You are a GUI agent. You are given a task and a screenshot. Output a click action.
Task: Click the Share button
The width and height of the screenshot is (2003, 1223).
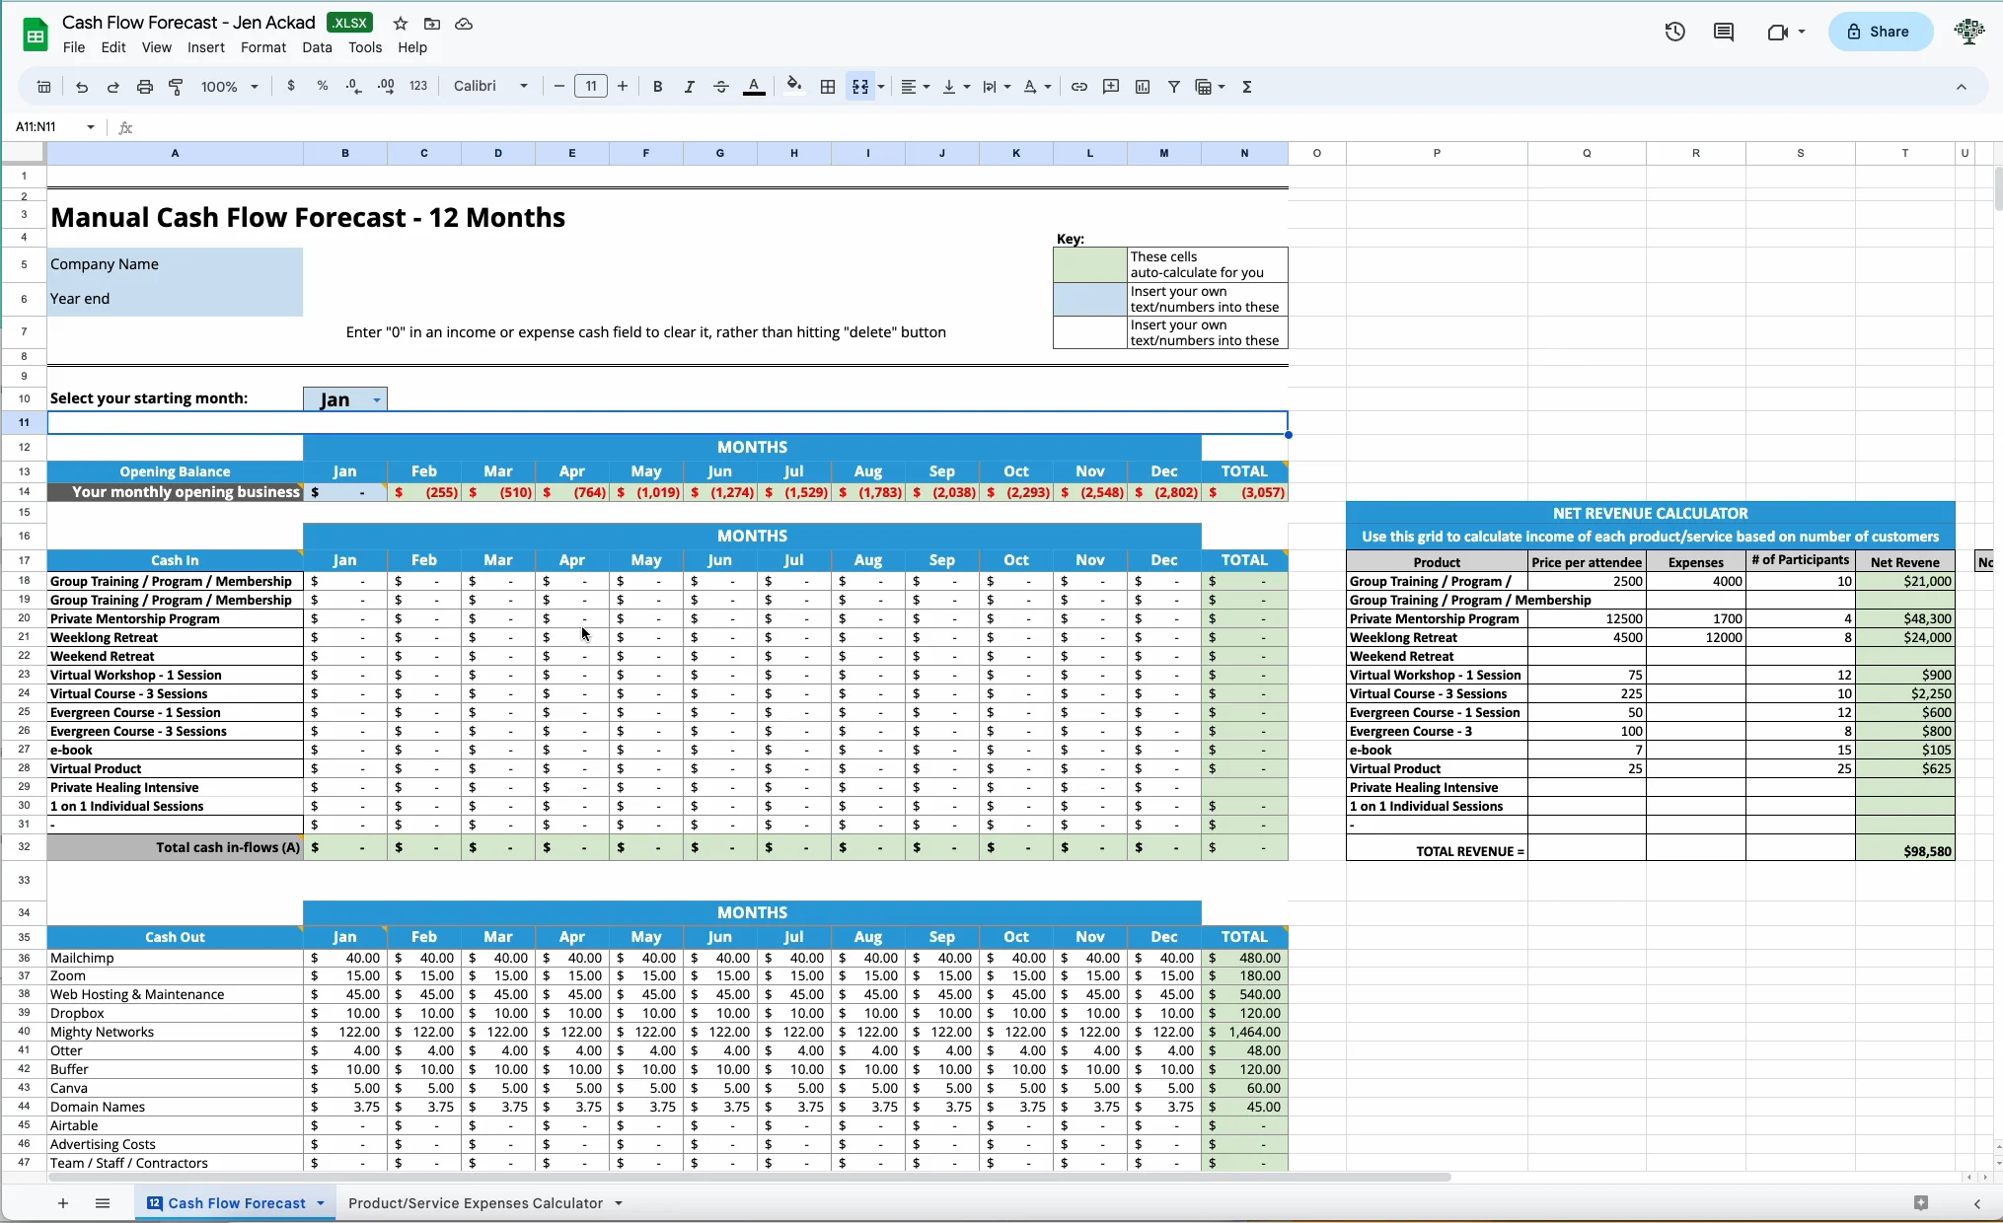[x=1880, y=32]
